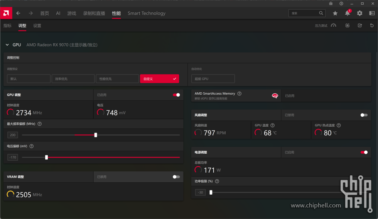Screen dimensions: 378x219
Task: Click the AMD logo icon
Action: tap(6, 13)
